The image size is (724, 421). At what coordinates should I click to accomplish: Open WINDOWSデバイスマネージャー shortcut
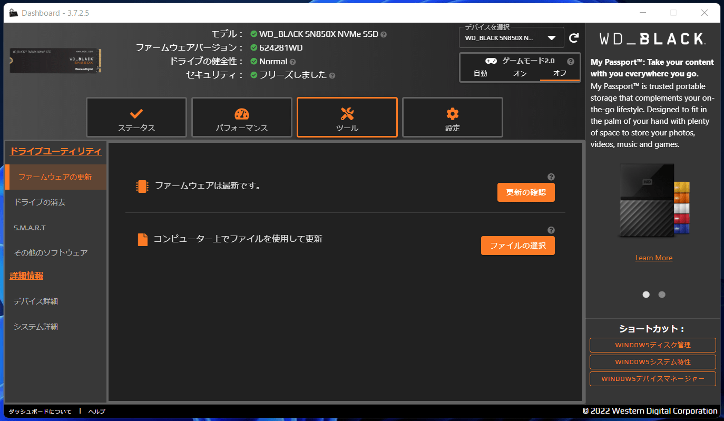pyautogui.click(x=653, y=379)
